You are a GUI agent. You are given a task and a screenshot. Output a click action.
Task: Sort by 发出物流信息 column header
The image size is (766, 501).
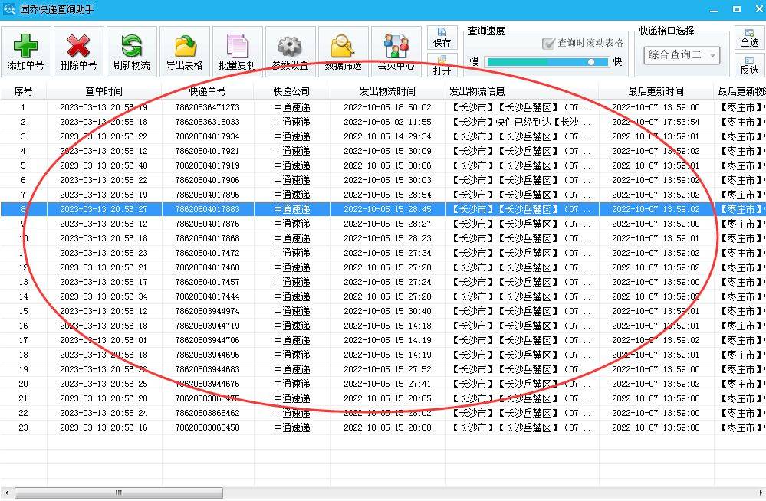pos(521,91)
